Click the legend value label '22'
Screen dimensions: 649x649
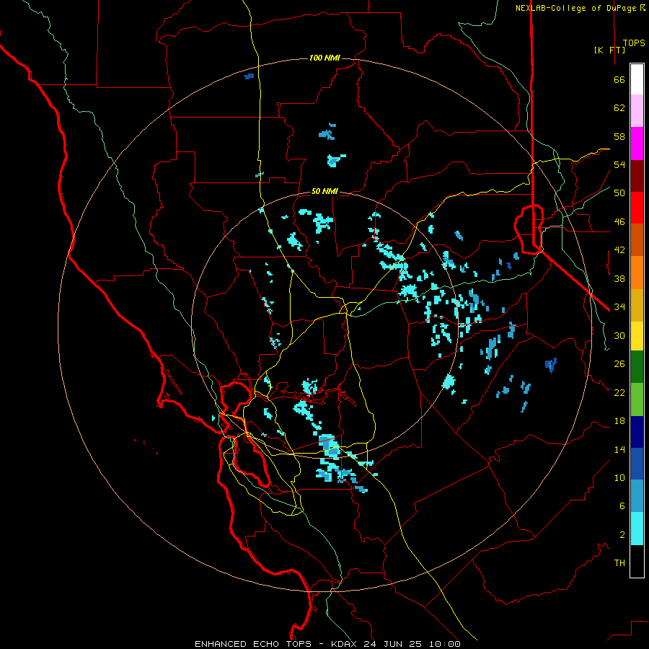pos(619,392)
